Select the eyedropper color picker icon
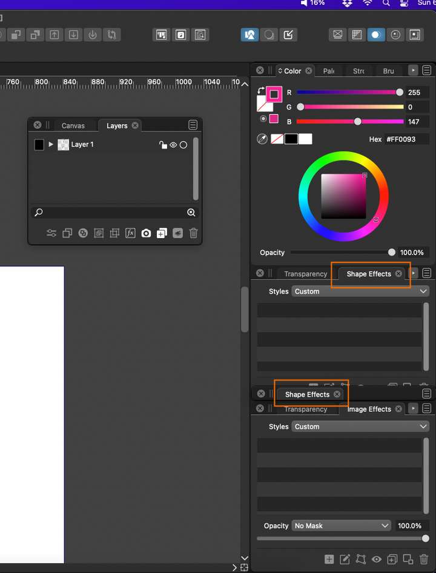The height and width of the screenshot is (573, 436). pyautogui.click(x=262, y=139)
